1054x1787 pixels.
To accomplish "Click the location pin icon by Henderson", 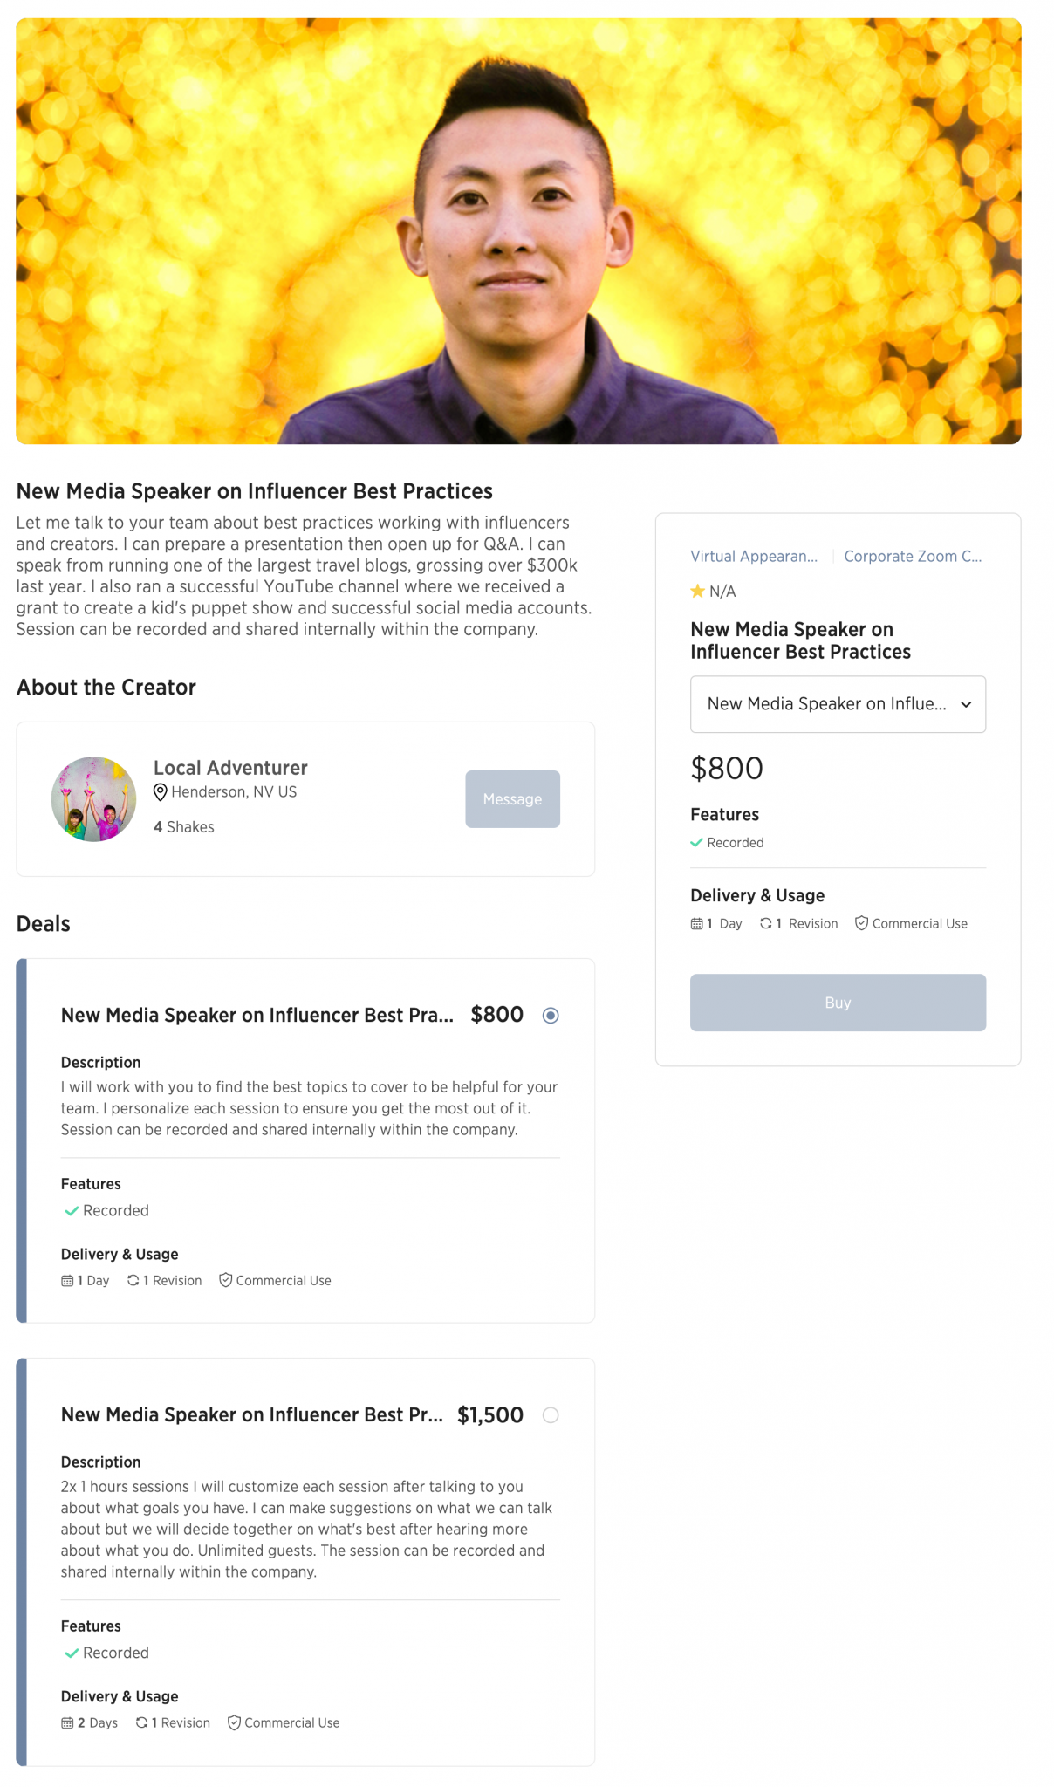I will pyautogui.click(x=161, y=792).
